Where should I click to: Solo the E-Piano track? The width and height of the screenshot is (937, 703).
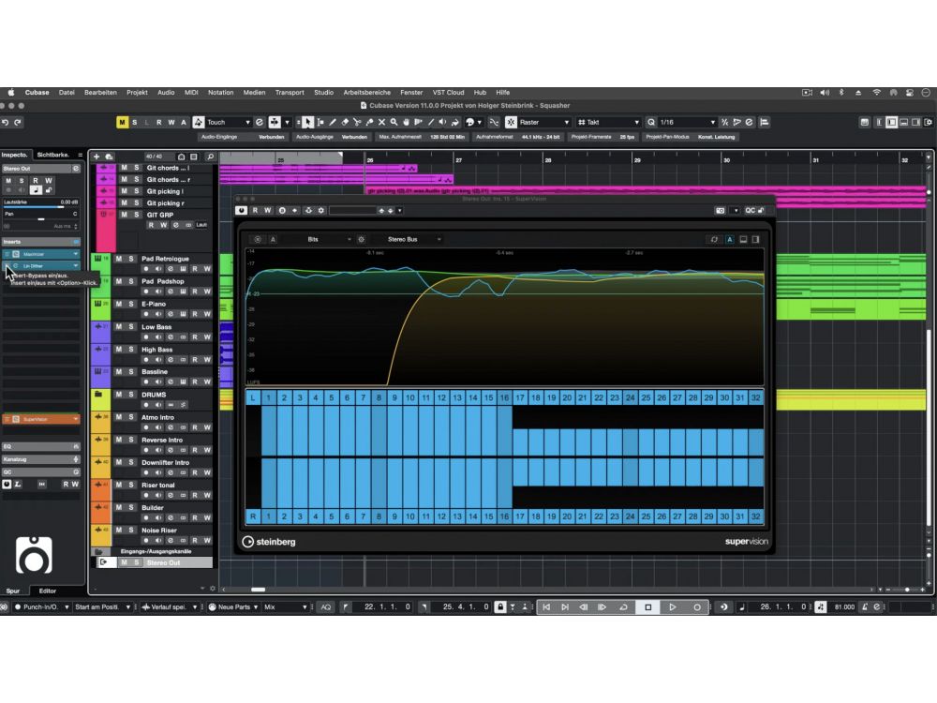(134, 305)
